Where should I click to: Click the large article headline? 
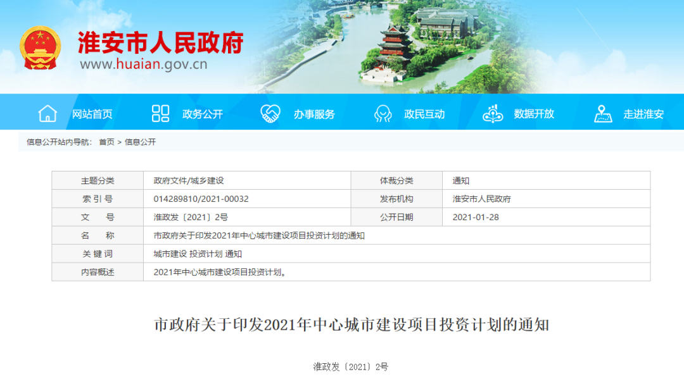351,325
